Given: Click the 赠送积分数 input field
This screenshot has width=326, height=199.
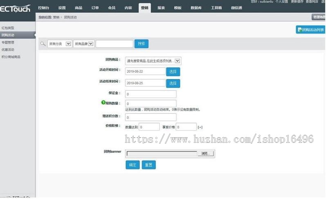Looking at the screenshot, I should point(151,117).
